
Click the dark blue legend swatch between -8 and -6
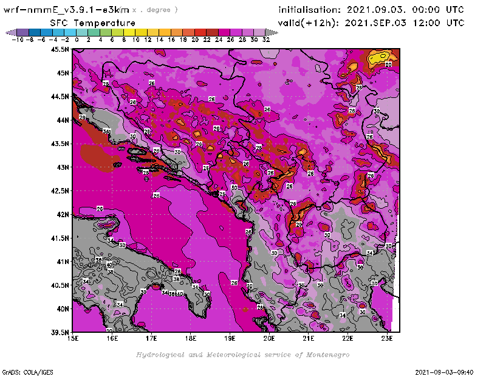(x=35, y=32)
